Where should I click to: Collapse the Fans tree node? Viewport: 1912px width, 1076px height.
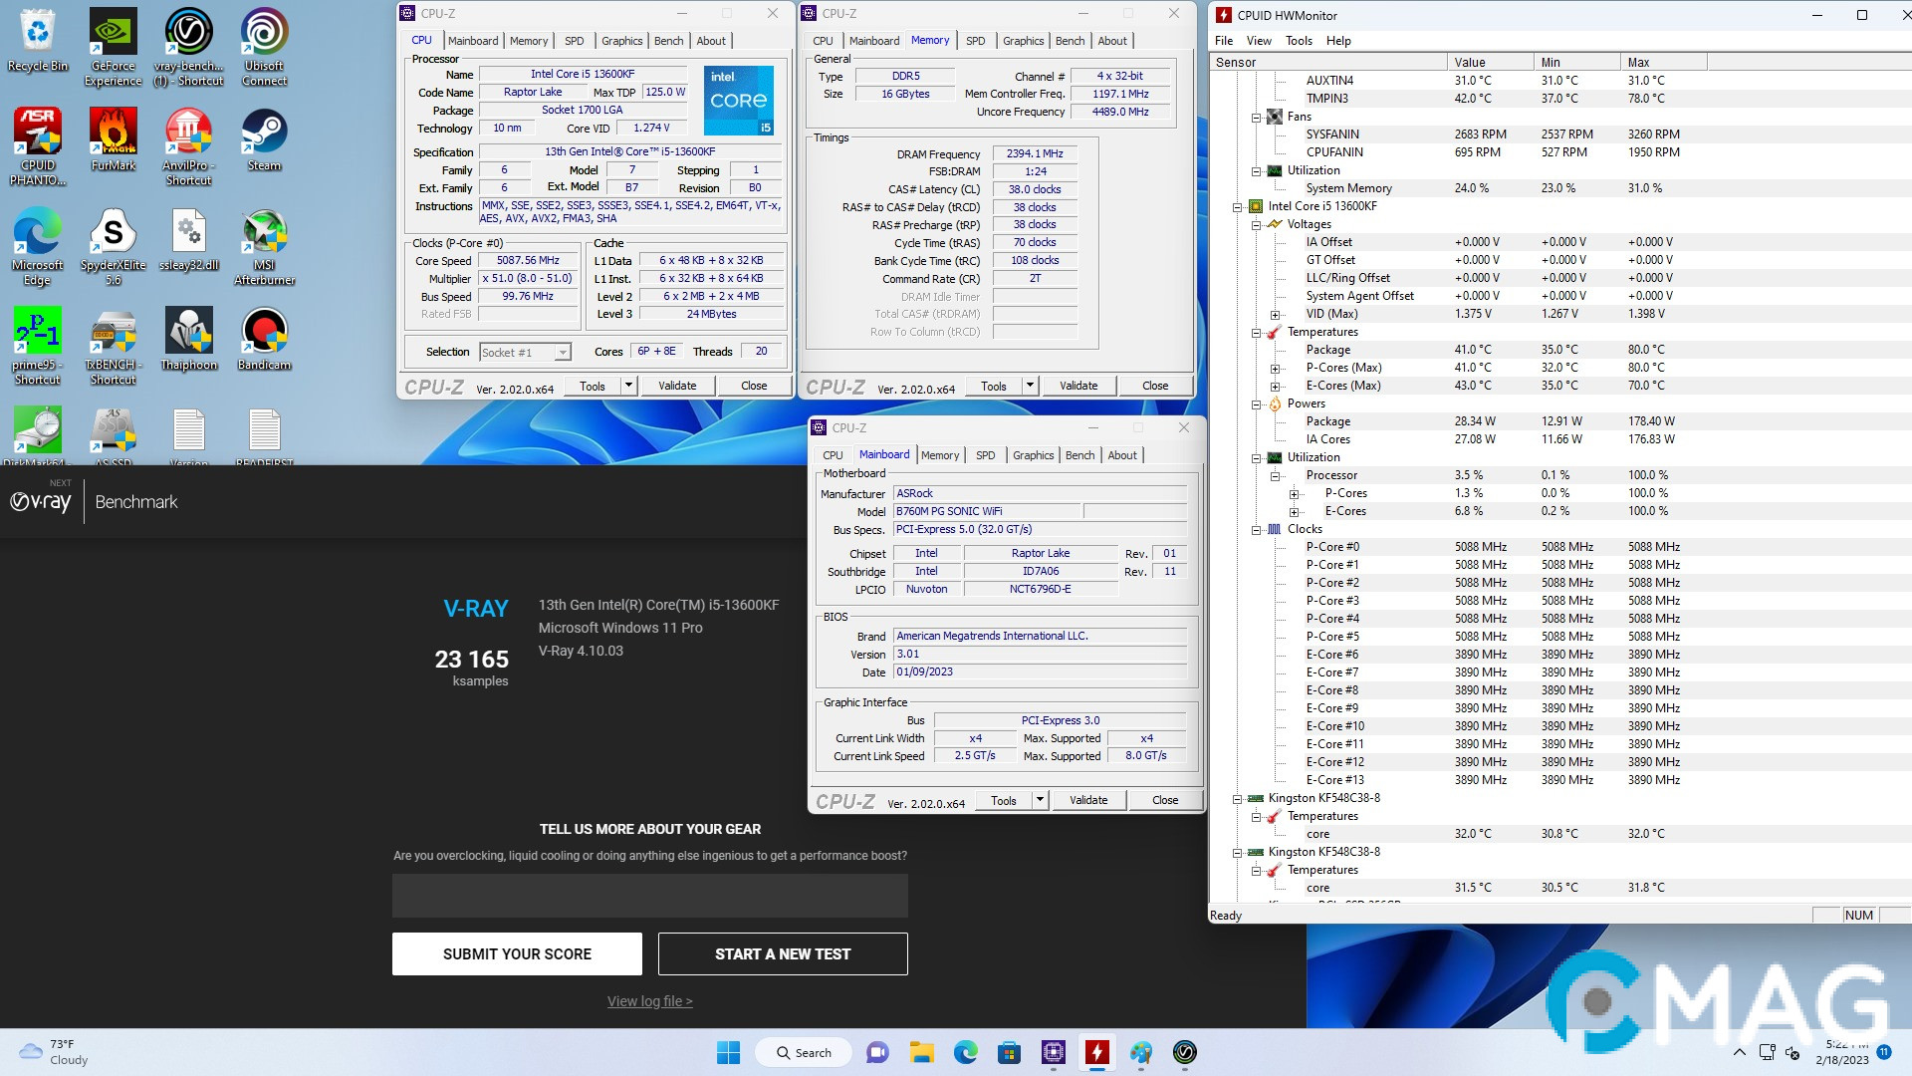pyautogui.click(x=1257, y=117)
